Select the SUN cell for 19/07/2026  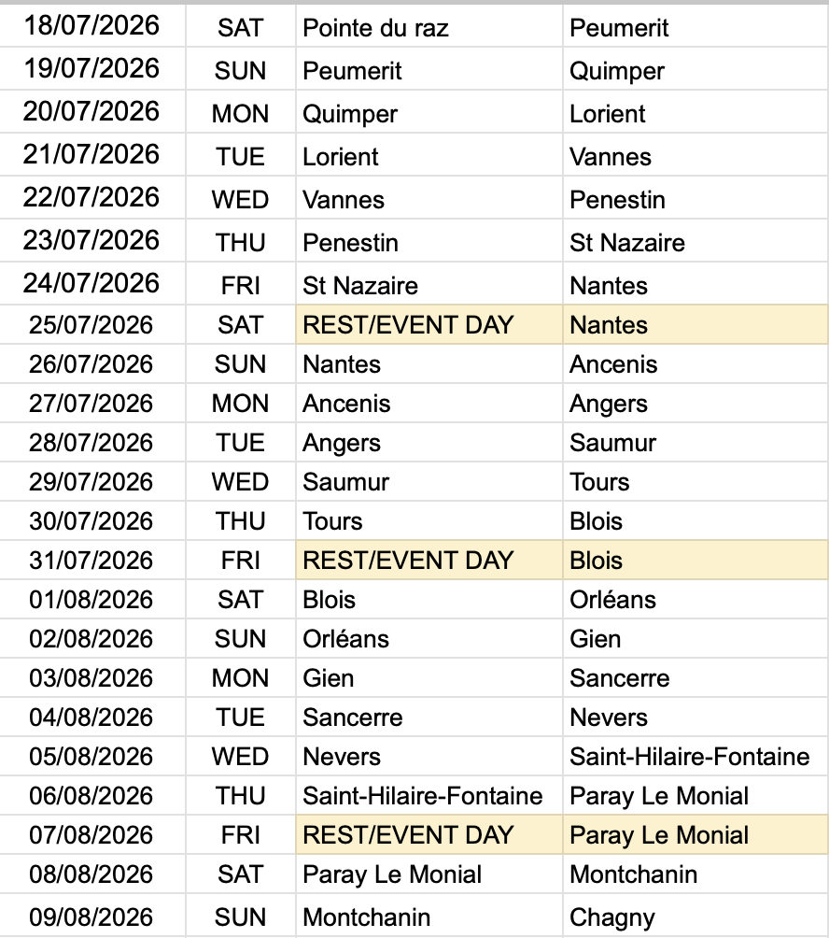click(x=240, y=69)
